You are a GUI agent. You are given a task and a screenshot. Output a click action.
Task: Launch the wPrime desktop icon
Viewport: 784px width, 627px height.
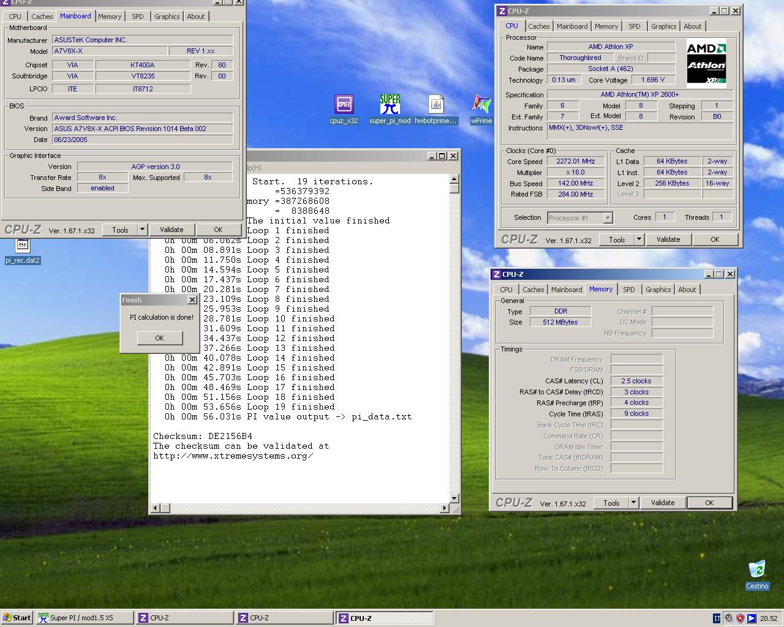pyautogui.click(x=481, y=109)
